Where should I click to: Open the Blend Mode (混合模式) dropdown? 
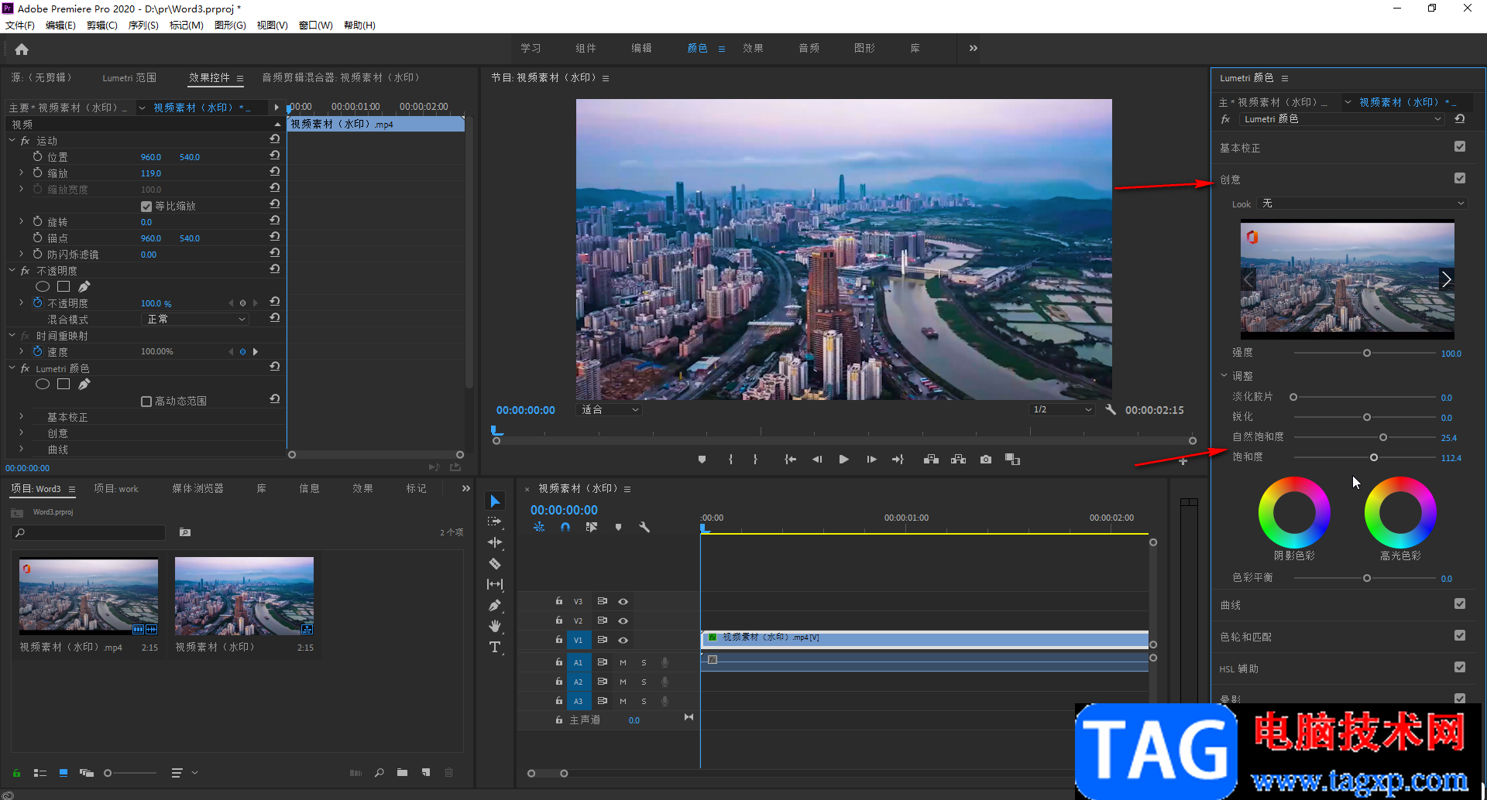coord(195,320)
